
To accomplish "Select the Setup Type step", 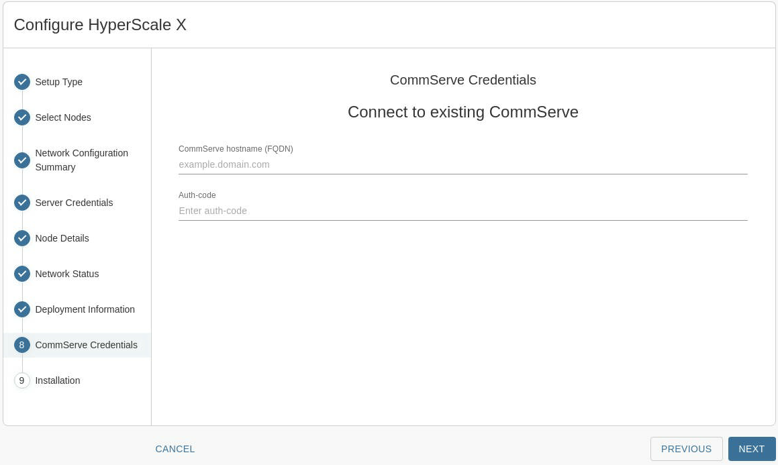I will pyautogui.click(x=58, y=82).
